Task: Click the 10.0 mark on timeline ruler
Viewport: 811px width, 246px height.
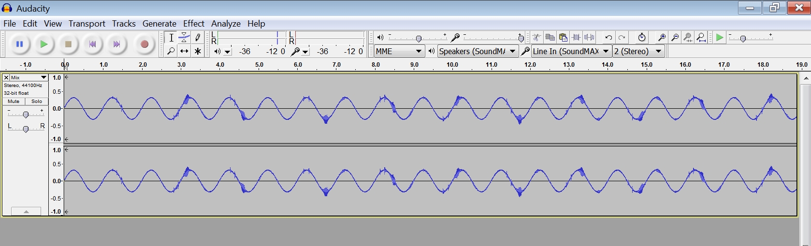Action: pyautogui.click(x=452, y=65)
